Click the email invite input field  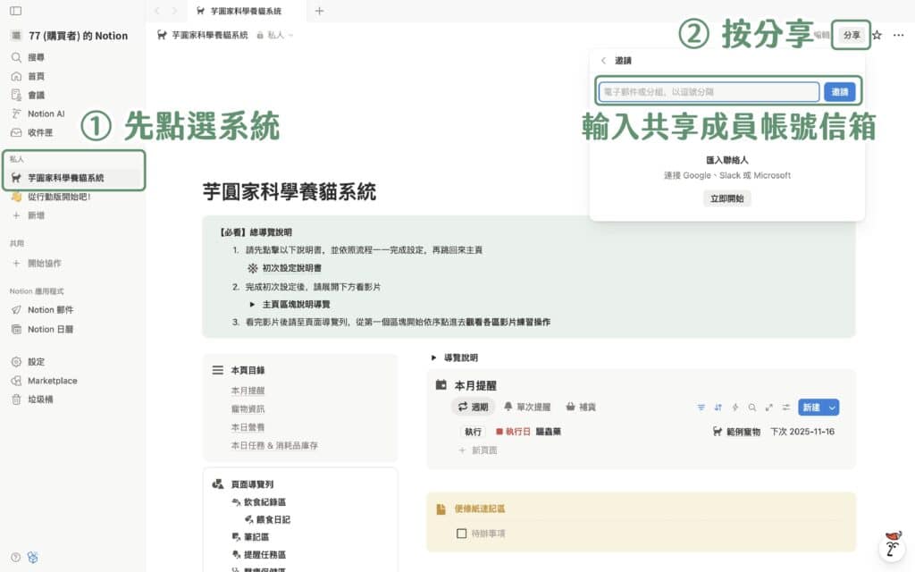point(709,92)
